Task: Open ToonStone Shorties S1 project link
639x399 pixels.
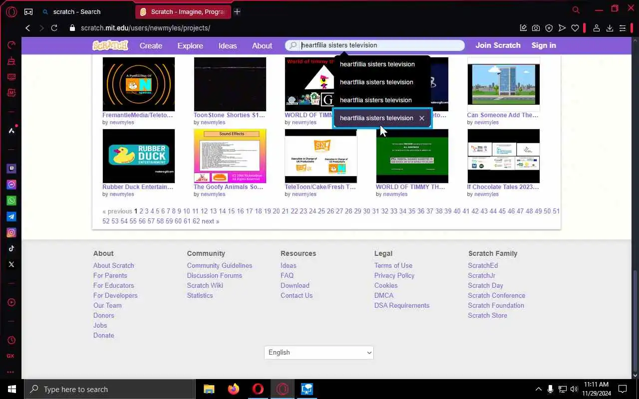Action: 229,115
